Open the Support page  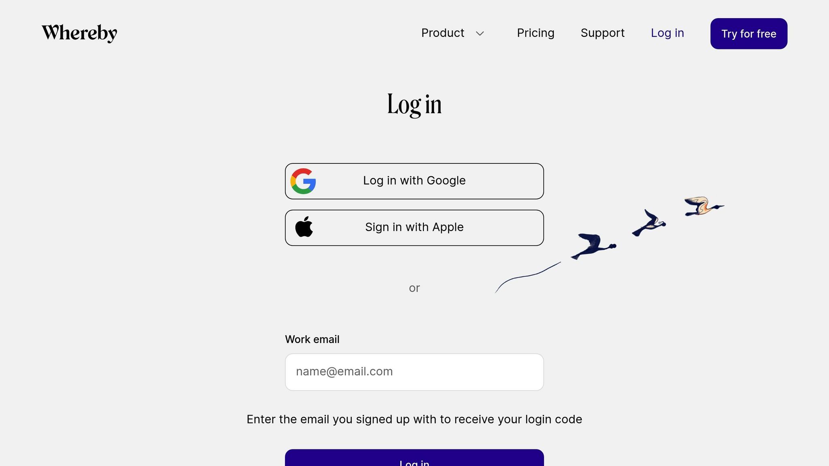coord(602,33)
